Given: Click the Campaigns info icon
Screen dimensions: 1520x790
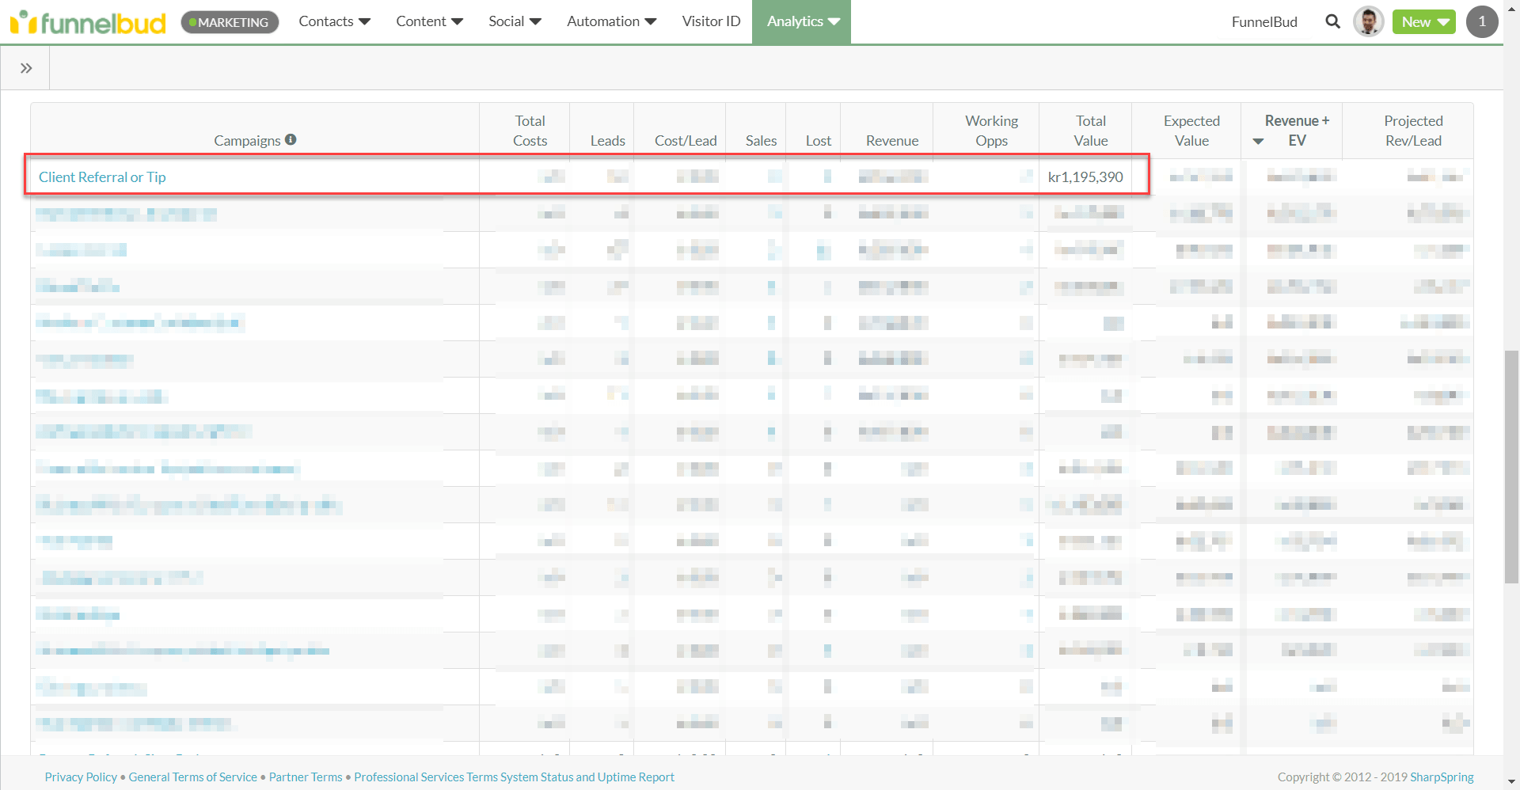Looking at the screenshot, I should coord(291,139).
